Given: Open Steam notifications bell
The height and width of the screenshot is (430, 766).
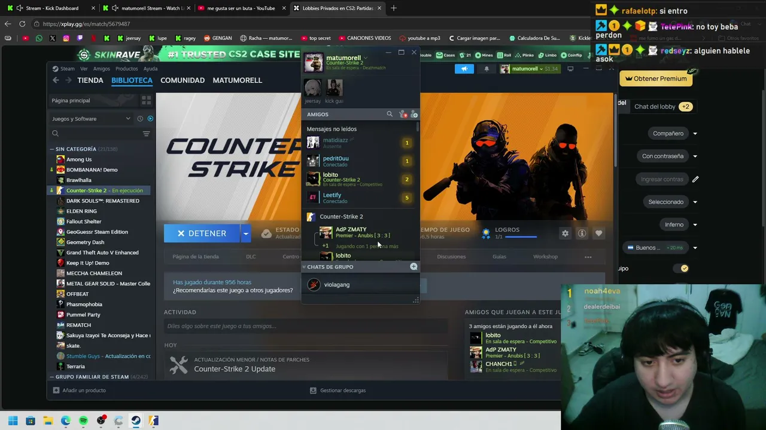Looking at the screenshot, I should (x=487, y=69).
